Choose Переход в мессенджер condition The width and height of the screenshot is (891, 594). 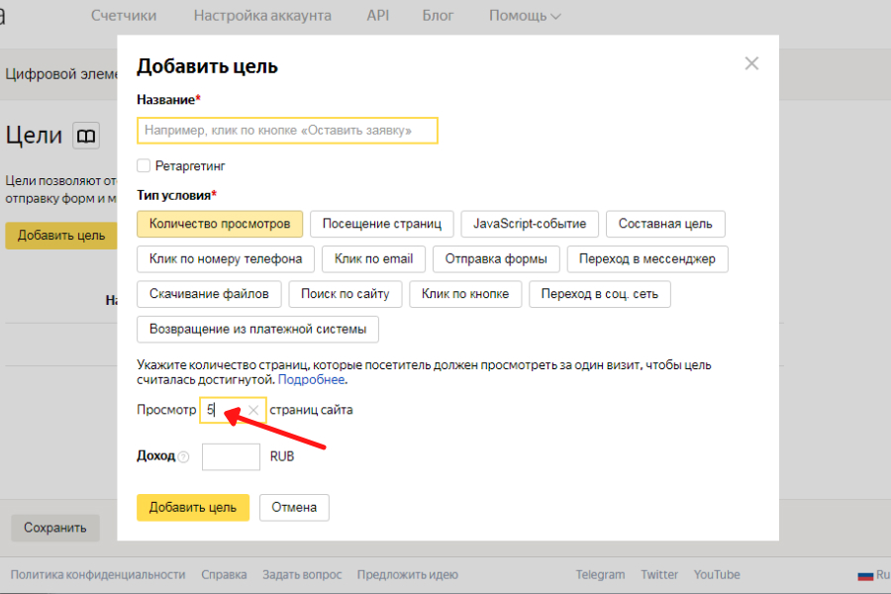[647, 259]
